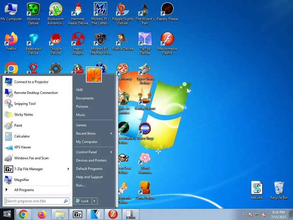Open Paint from Start menu
293x220 pixels.
point(37,125)
